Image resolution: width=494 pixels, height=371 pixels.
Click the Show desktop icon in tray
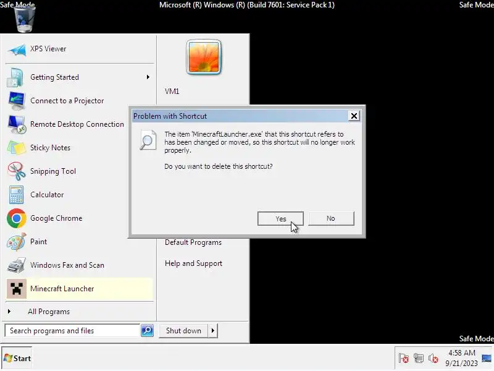[x=487, y=359]
